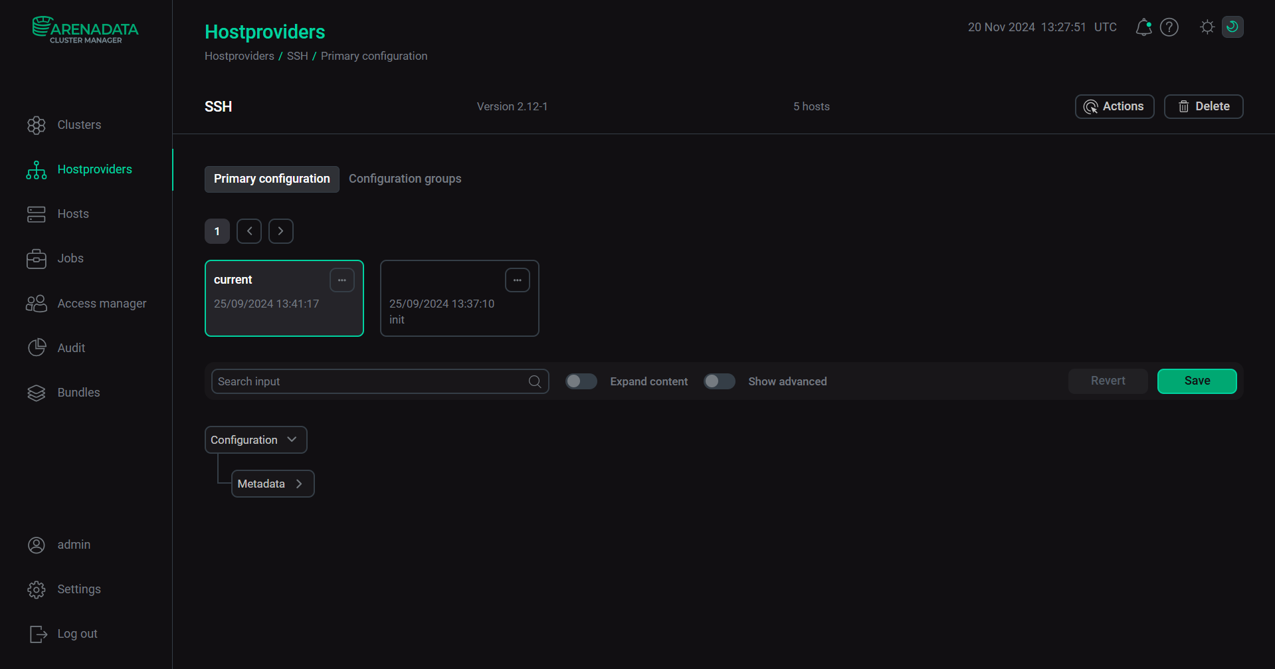Click the Hostproviders page heading
The width and height of the screenshot is (1275, 669).
pos(265,32)
